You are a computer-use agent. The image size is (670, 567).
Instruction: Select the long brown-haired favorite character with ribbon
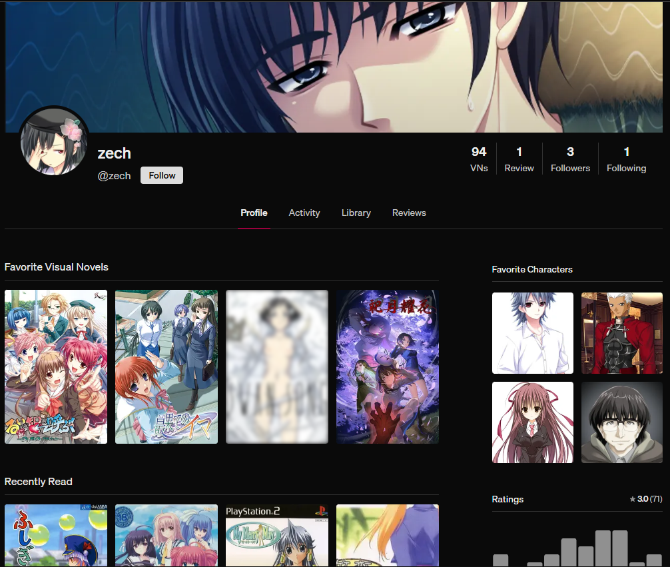point(532,422)
